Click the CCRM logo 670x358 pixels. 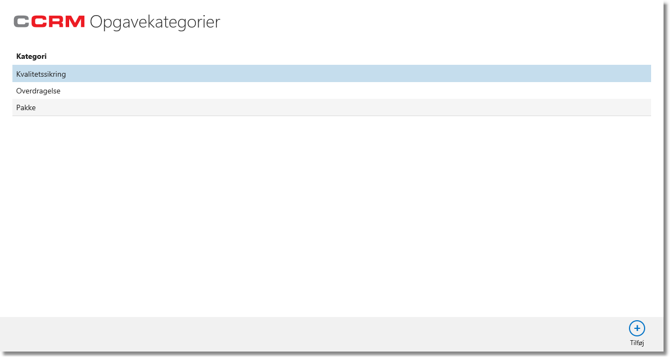point(50,22)
